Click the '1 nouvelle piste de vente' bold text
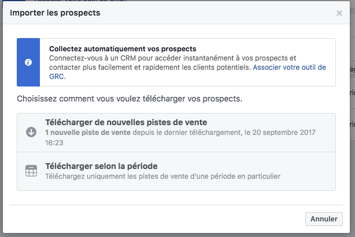The image size is (355, 237). tap(88, 133)
